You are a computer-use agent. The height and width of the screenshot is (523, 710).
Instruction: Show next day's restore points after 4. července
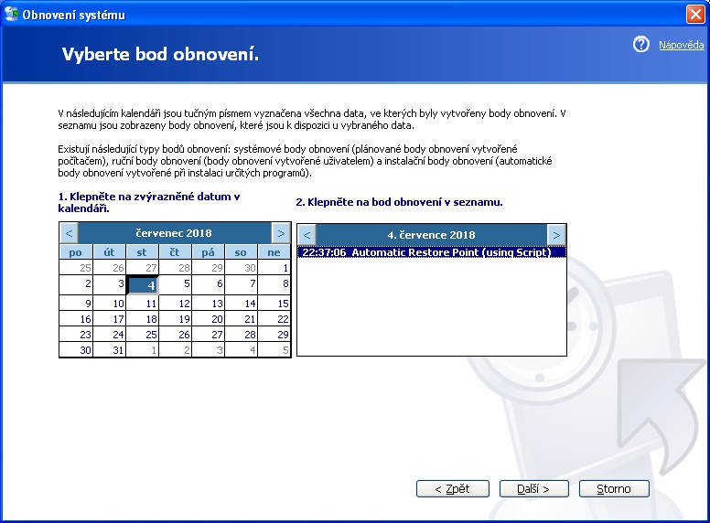click(556, 235)
